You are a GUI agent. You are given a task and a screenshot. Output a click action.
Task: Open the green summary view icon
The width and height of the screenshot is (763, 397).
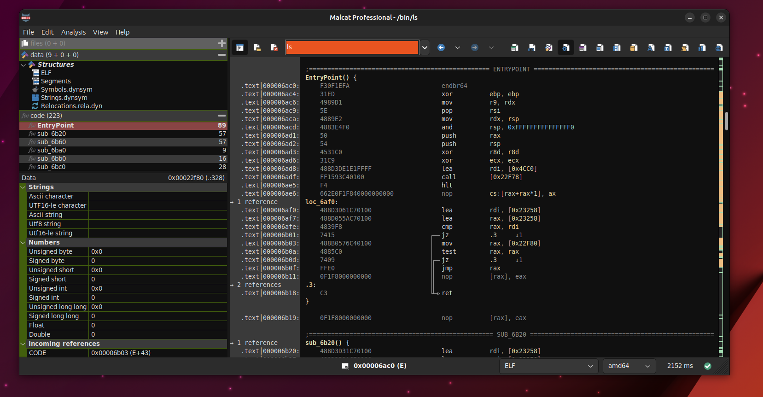(515, 47)
